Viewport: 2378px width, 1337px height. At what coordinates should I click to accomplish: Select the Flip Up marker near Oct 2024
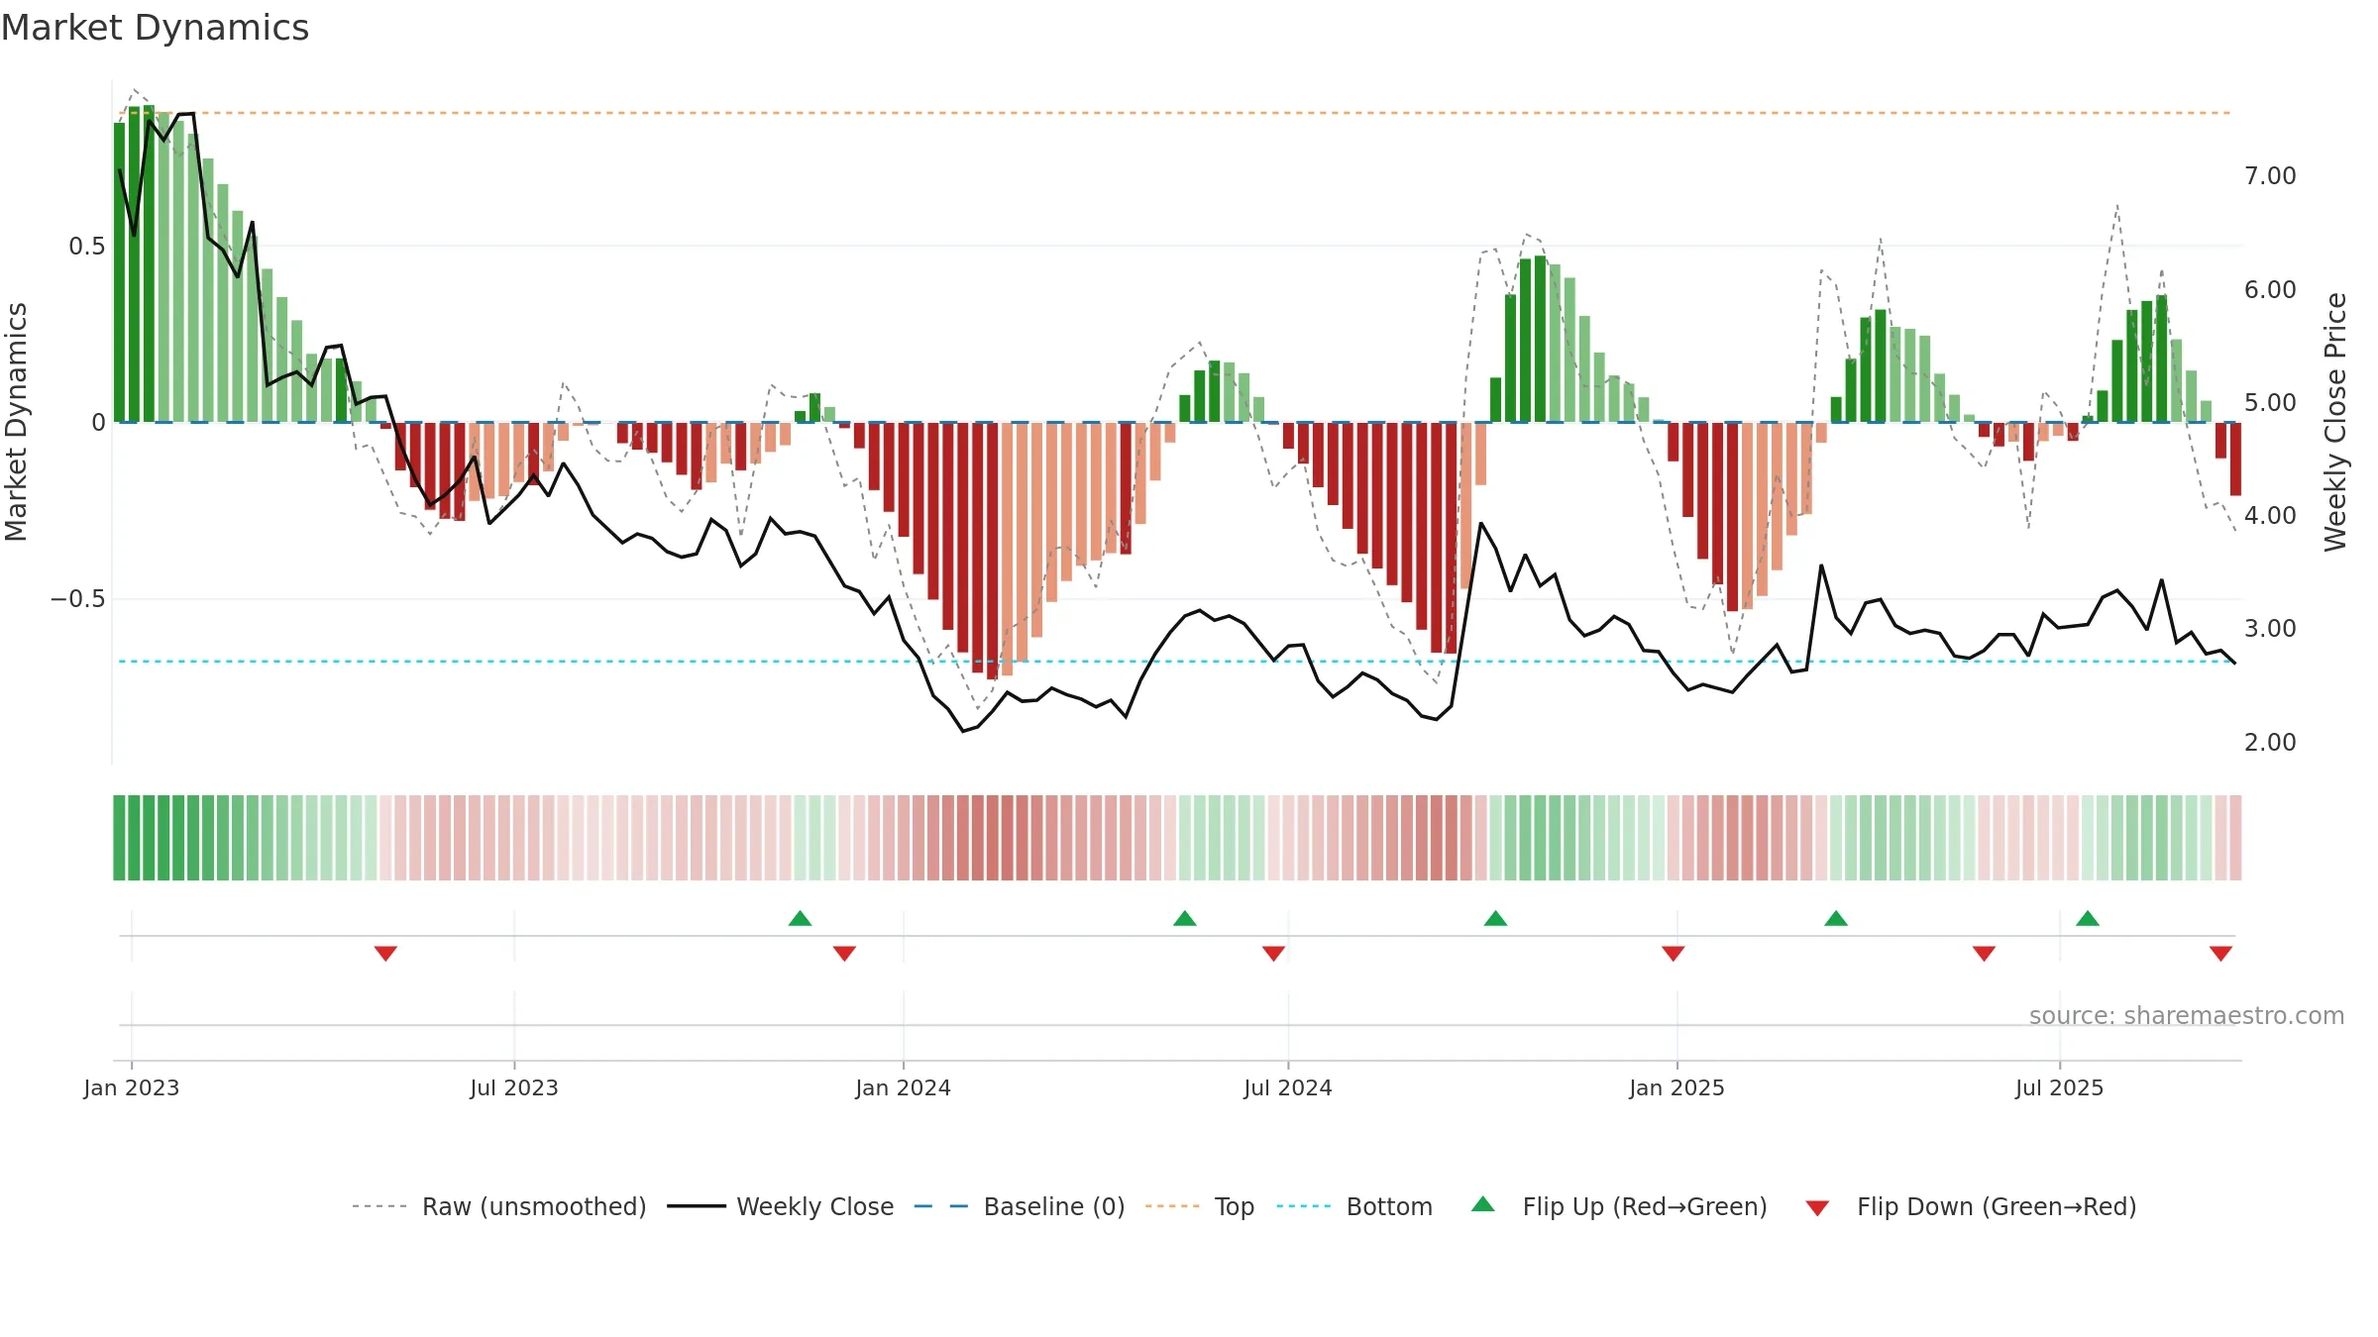[1495, 918]
